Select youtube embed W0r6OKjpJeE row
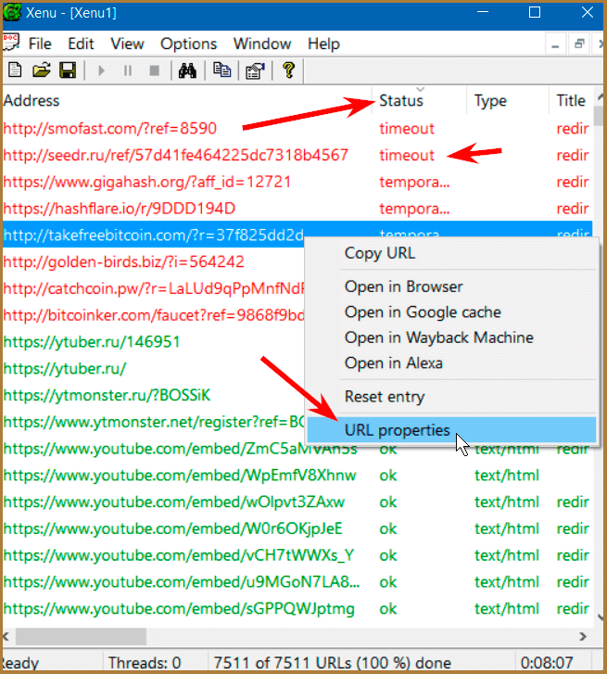607x674 pixels. click(297, 528)
